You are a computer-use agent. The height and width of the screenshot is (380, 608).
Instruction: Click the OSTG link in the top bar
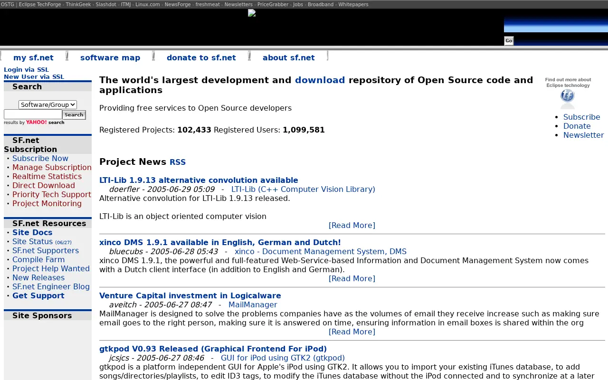(x=8, y=4)
